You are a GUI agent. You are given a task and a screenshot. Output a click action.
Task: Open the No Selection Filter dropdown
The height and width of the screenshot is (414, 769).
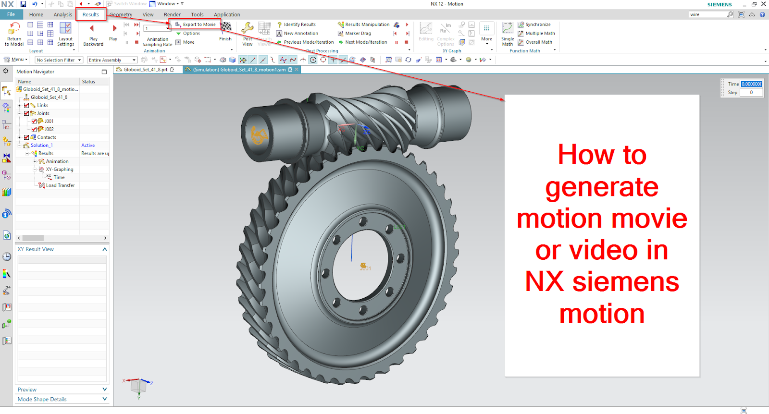pyautogui.click(x=59, y=60)
